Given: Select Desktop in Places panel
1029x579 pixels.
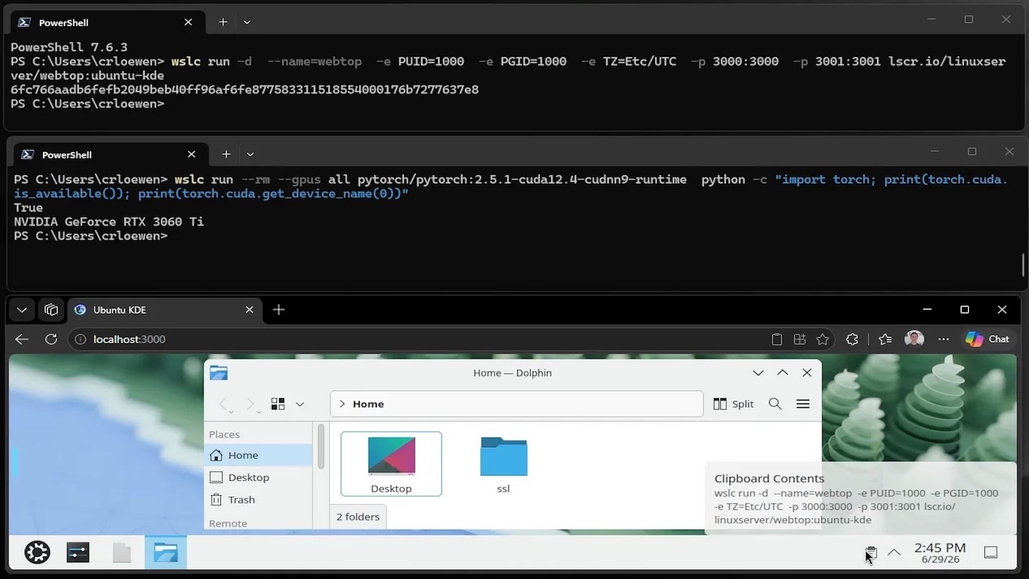Looking at the screenshot, I should [x=259, y=478].
